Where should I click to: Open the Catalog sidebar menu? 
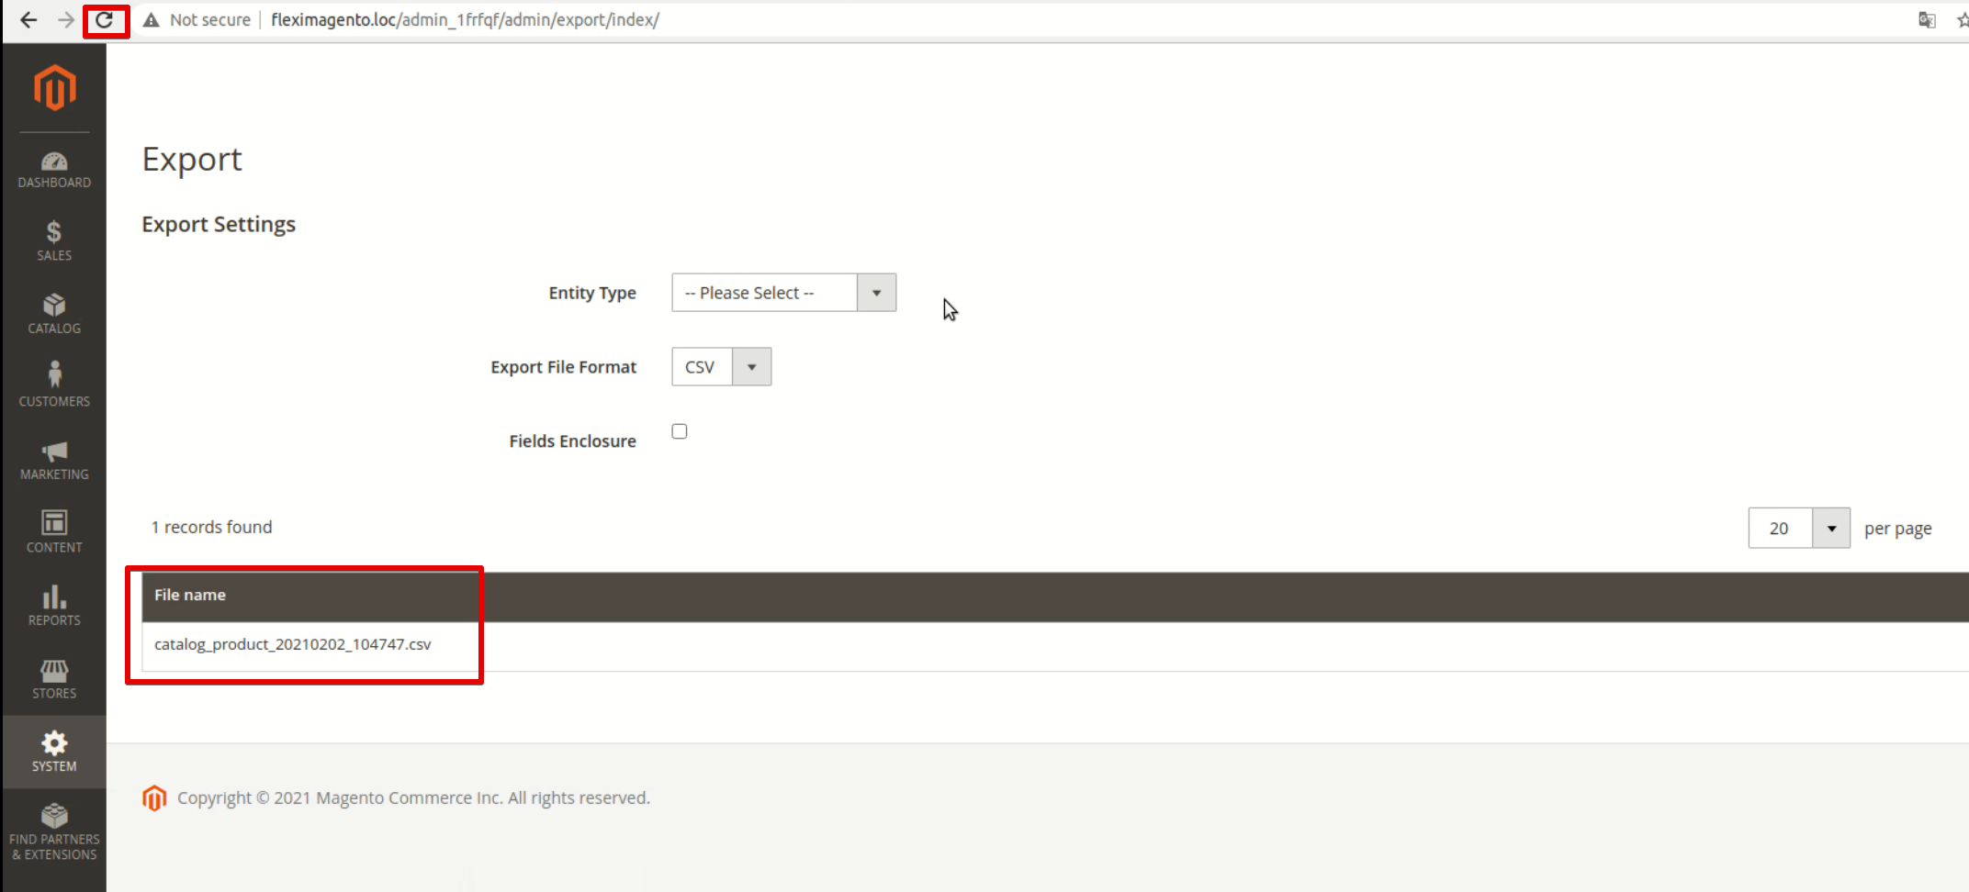(54, 314)
